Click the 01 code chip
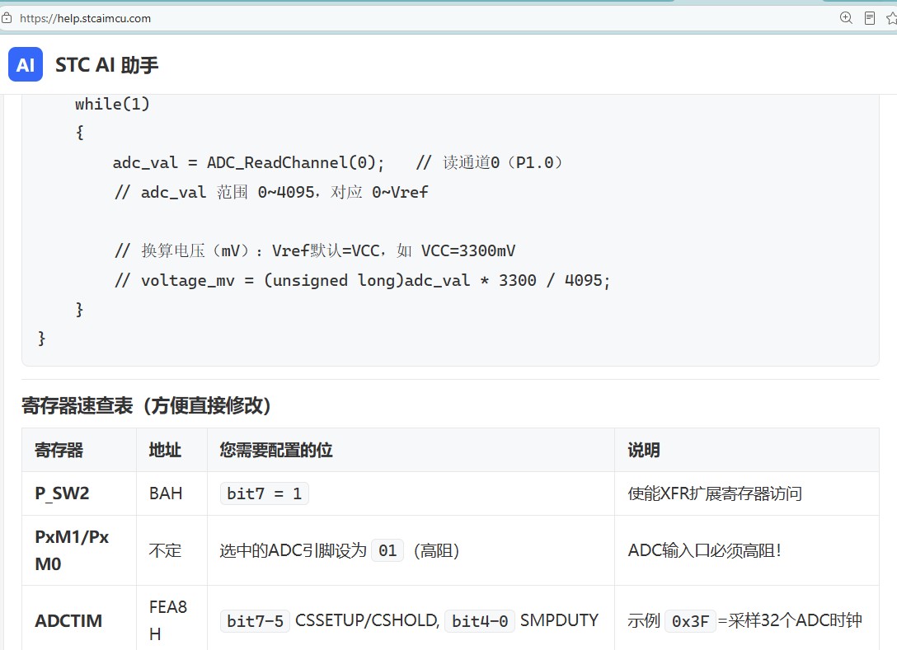Screen dimensions: 897x650 [387, 550]
